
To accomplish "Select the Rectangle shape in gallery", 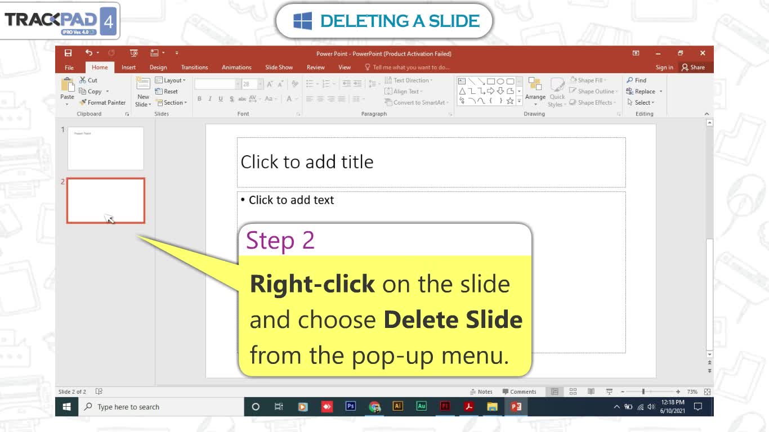I will (490, 81).
